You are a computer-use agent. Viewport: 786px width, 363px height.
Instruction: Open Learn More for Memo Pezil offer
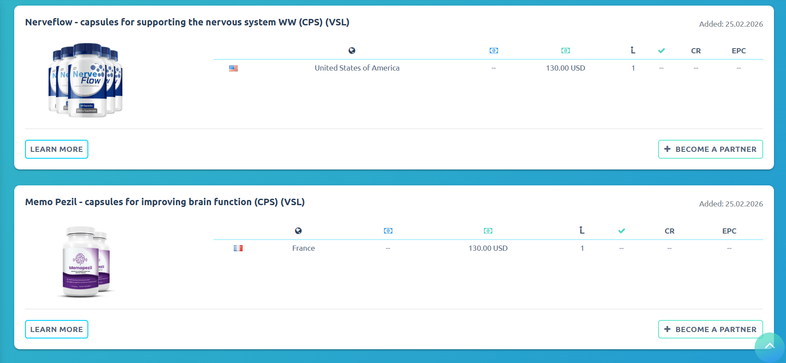(56, 329)
